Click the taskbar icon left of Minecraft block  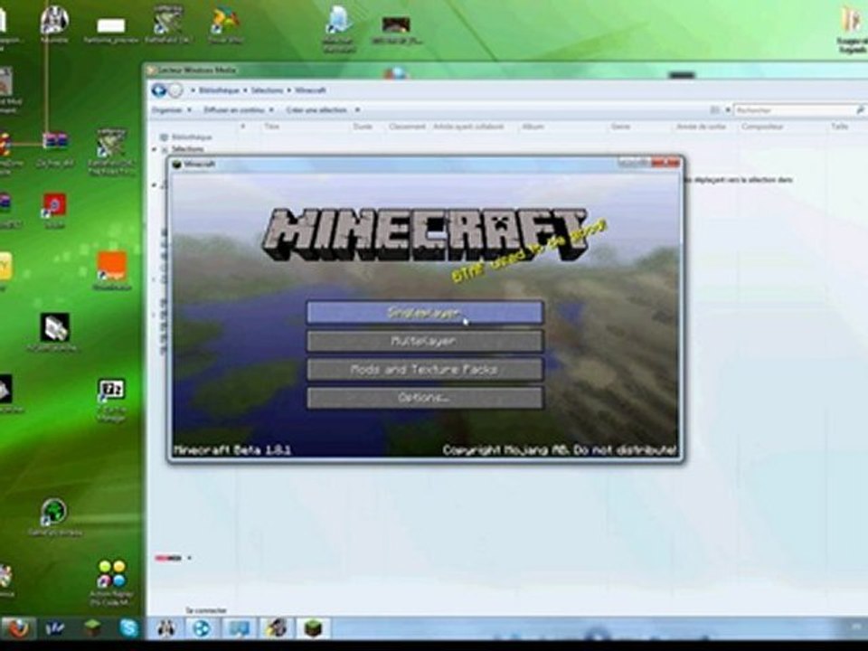pos(277,628)
